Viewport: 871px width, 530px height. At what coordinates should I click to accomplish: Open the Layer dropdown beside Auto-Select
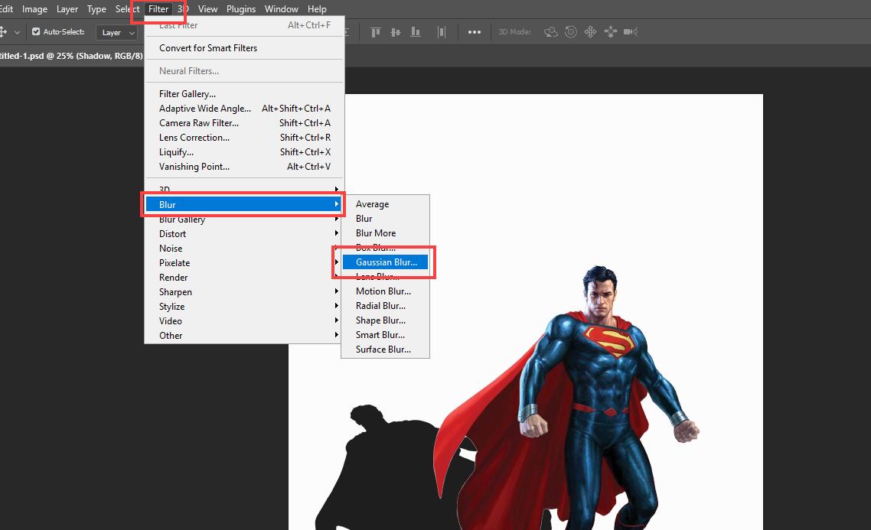(116, 32)
